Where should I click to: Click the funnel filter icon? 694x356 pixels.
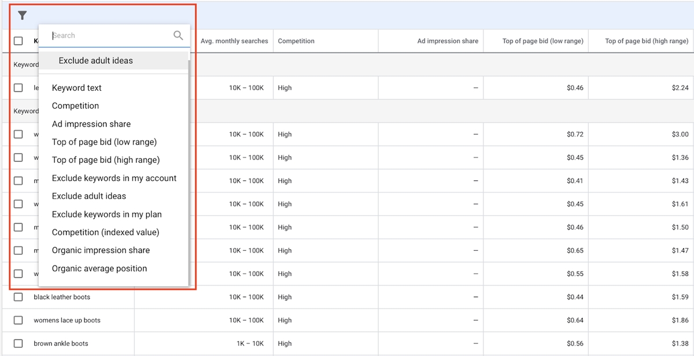23,16
